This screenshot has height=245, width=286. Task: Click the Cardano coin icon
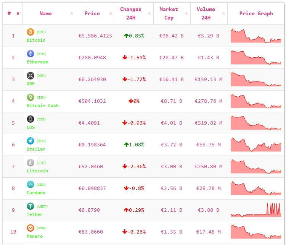click(x=31, y=184)
